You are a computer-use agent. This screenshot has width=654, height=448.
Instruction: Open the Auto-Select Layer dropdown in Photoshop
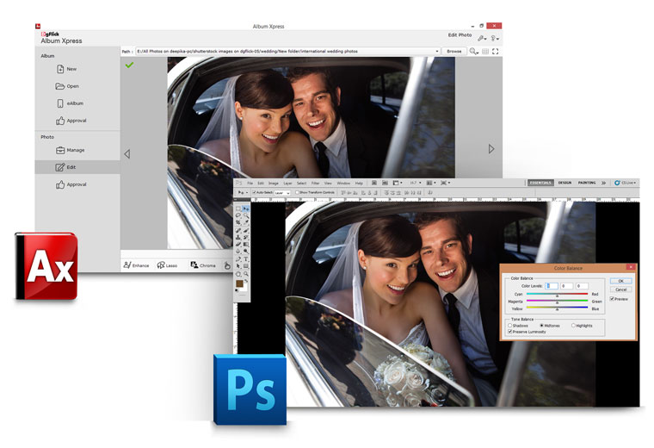(283, 192)
